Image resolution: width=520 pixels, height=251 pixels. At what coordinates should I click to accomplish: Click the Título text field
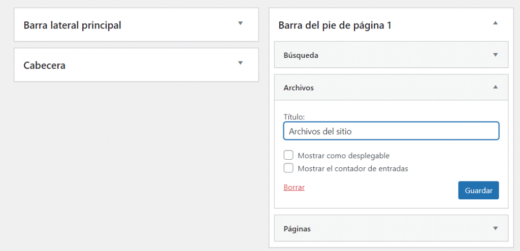pyautogui.click(x=391, y=131)
